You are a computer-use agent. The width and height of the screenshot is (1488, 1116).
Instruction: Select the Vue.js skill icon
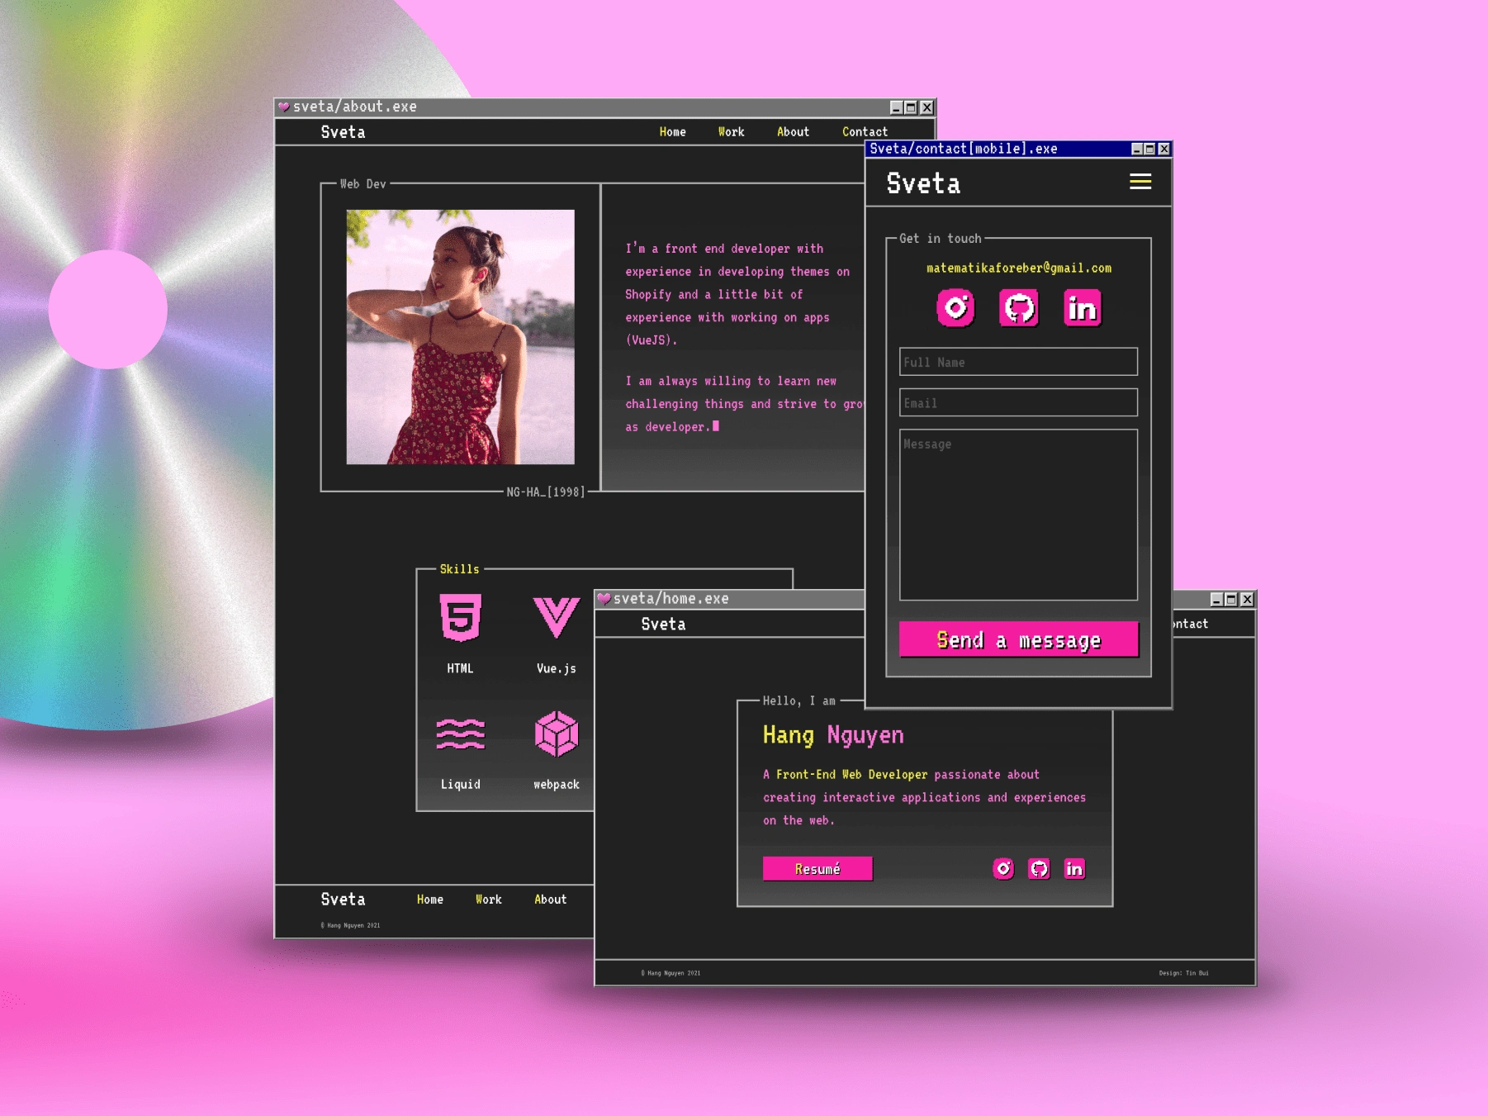tap(557, 618)
